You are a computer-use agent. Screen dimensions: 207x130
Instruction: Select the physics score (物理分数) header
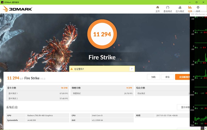click(76, 88)
